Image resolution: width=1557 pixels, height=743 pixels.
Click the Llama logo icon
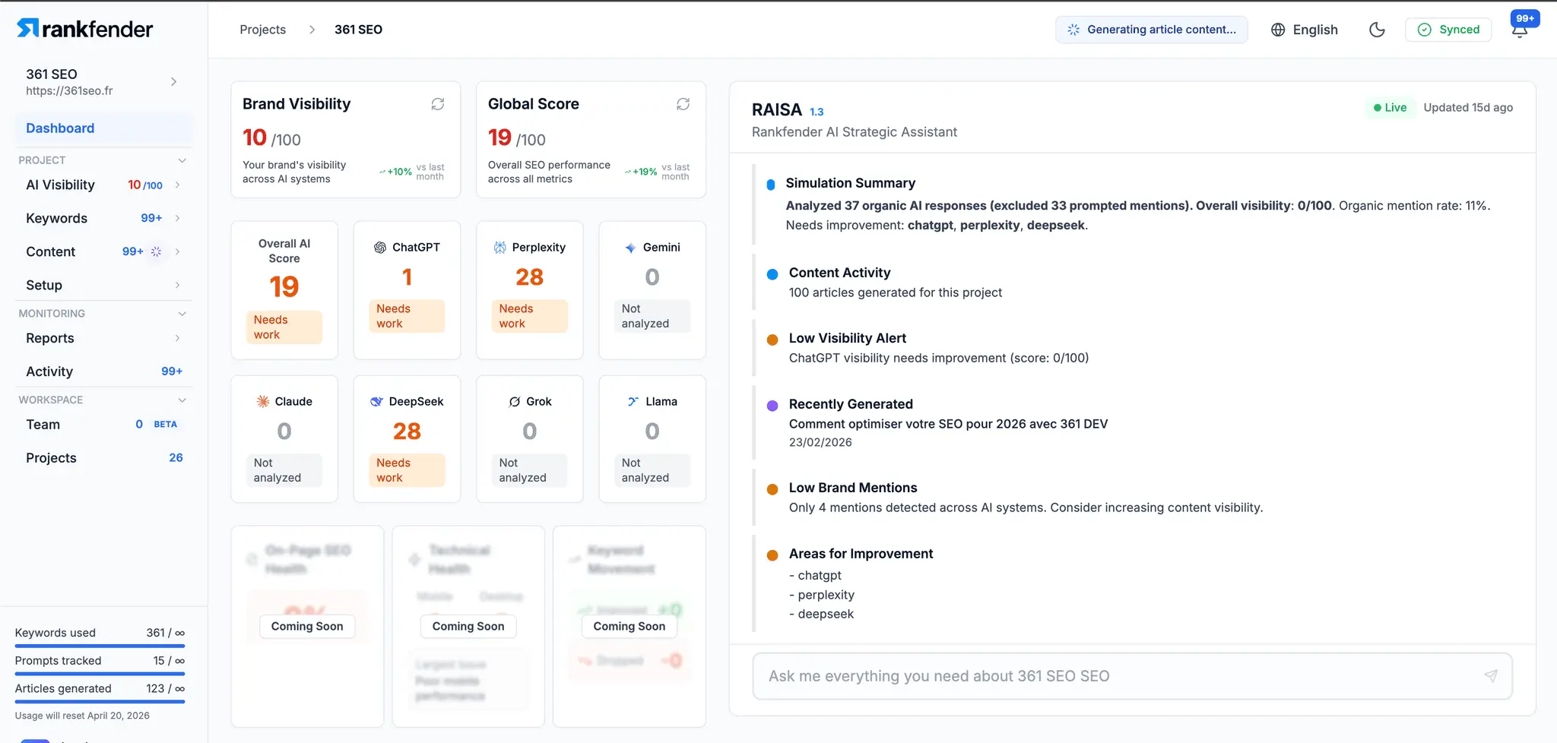(633, 402)
